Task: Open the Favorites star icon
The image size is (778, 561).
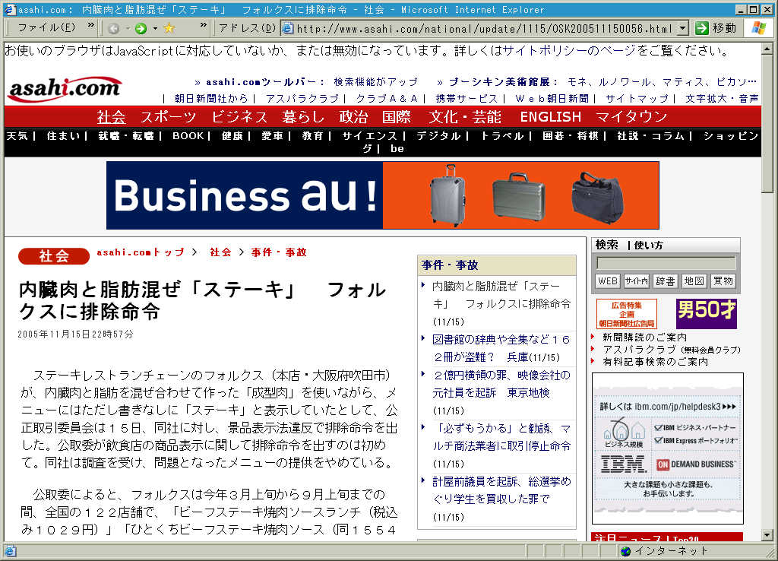Action: pyautogui.click(x=169, y=28)
